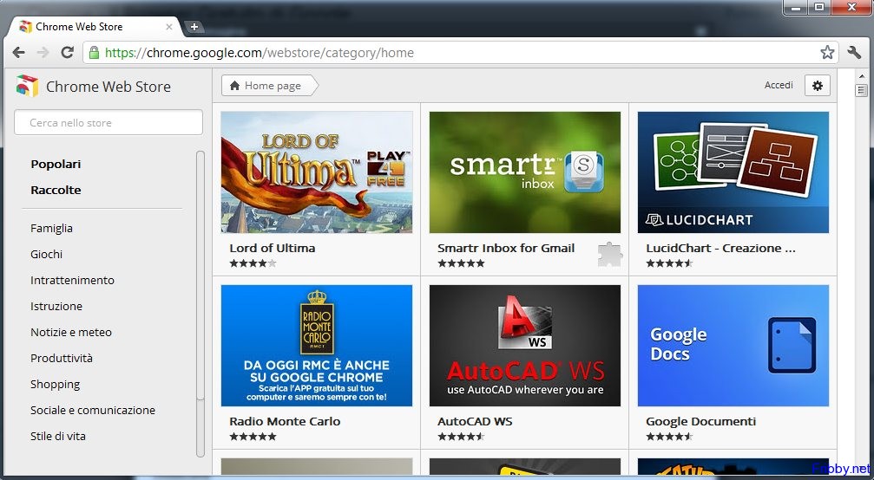The width and height of the screenshot is (874, 480).
Task: Reload the Chrome Web Store page
Action: coord(68,53)
